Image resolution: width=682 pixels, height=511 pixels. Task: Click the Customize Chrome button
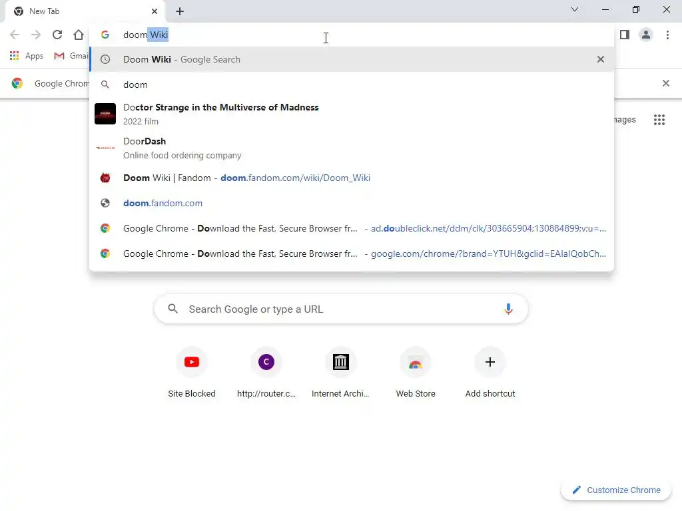[x=616, y=490]
